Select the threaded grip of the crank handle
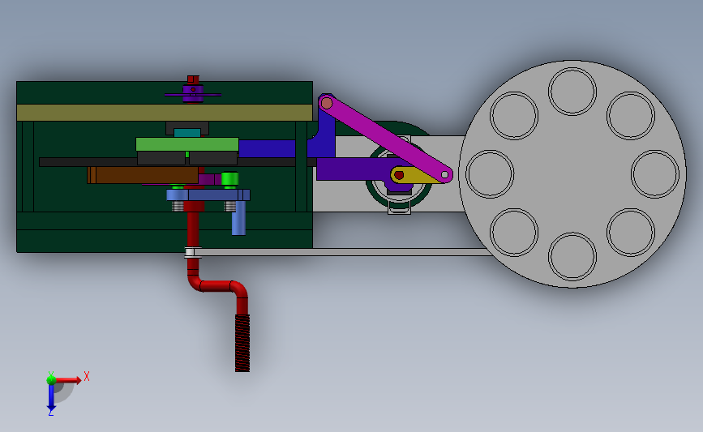The height and width of the screenshot is (432, 703). point(242,343)
